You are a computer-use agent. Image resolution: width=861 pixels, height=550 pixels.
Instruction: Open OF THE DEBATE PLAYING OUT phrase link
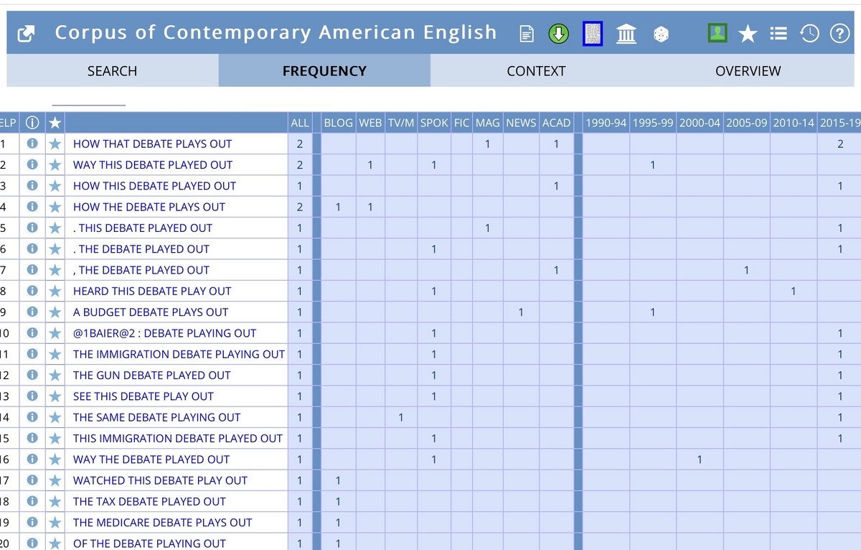point(149,544)
